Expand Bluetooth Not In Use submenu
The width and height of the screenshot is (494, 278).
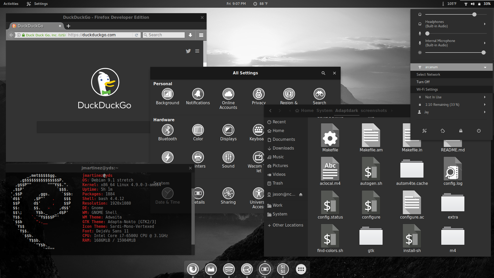tap(485, 97)
